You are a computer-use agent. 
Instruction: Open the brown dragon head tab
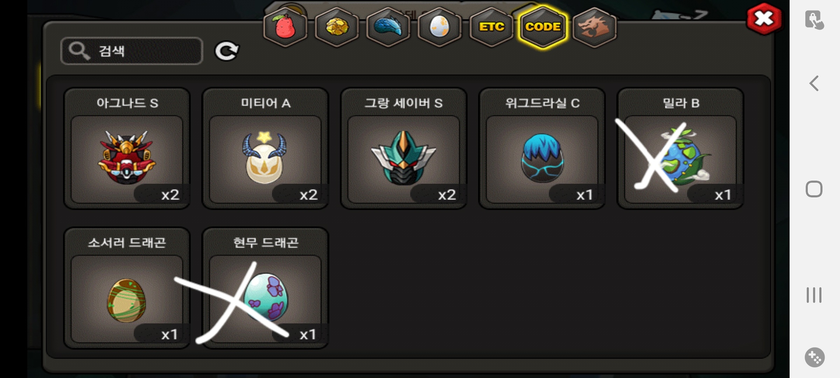click(595, 27)
